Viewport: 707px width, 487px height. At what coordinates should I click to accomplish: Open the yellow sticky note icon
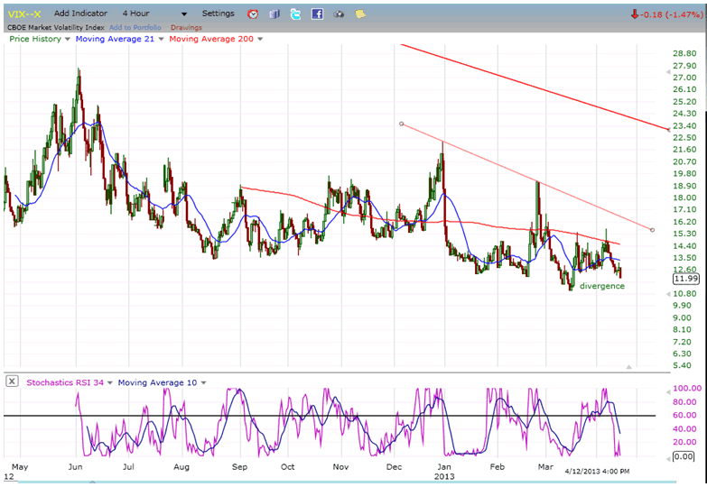(x=360, y=14)
